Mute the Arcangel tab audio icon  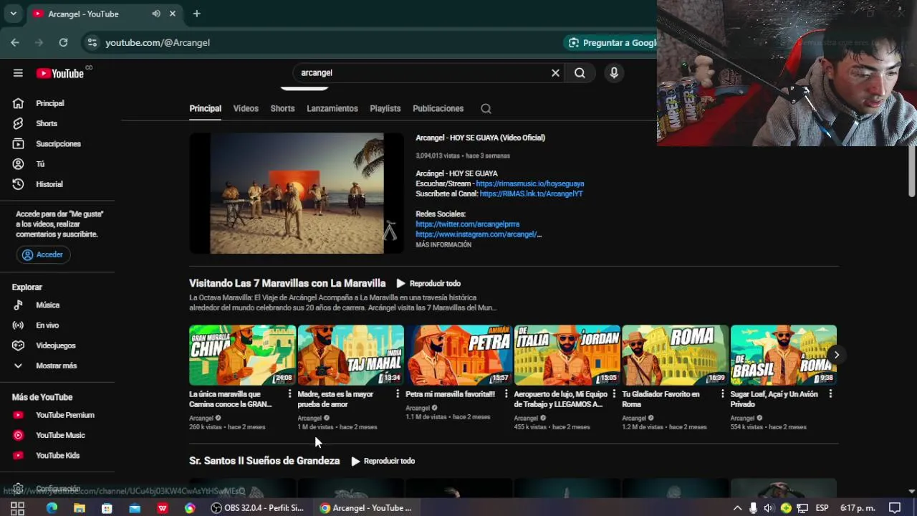(x=156, y=14)
